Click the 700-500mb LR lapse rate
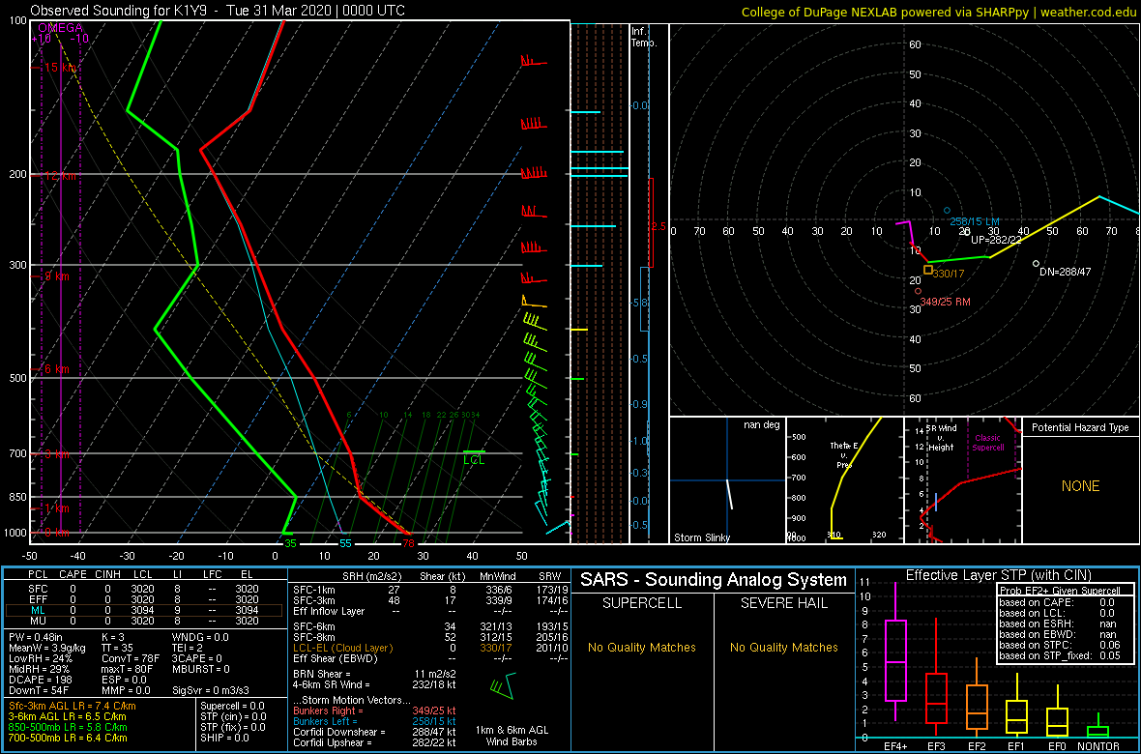 68,738
